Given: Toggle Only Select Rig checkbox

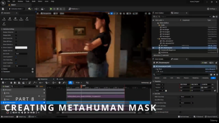Looking at the screenshot, I should 16,60.
